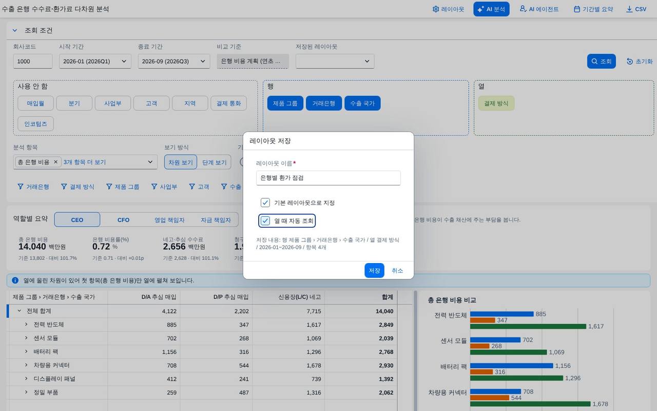Select the CEO role tab
The height and width of the screenshot is (411, 657).
point(77,219)
